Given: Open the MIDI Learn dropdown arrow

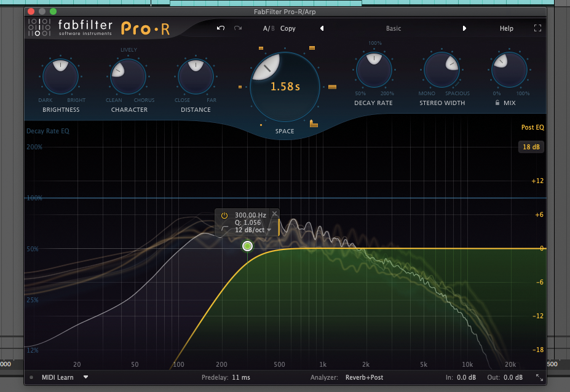Looking at the screenshot, I should tap(85, 377).
